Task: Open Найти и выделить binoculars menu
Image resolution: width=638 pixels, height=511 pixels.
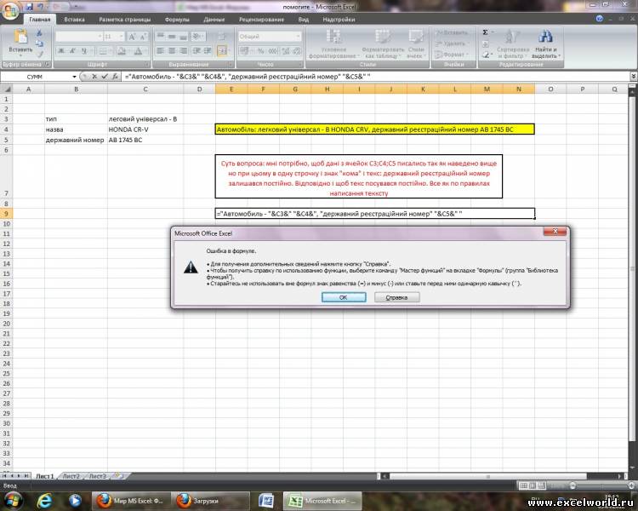Action: [x=545, y=44]
